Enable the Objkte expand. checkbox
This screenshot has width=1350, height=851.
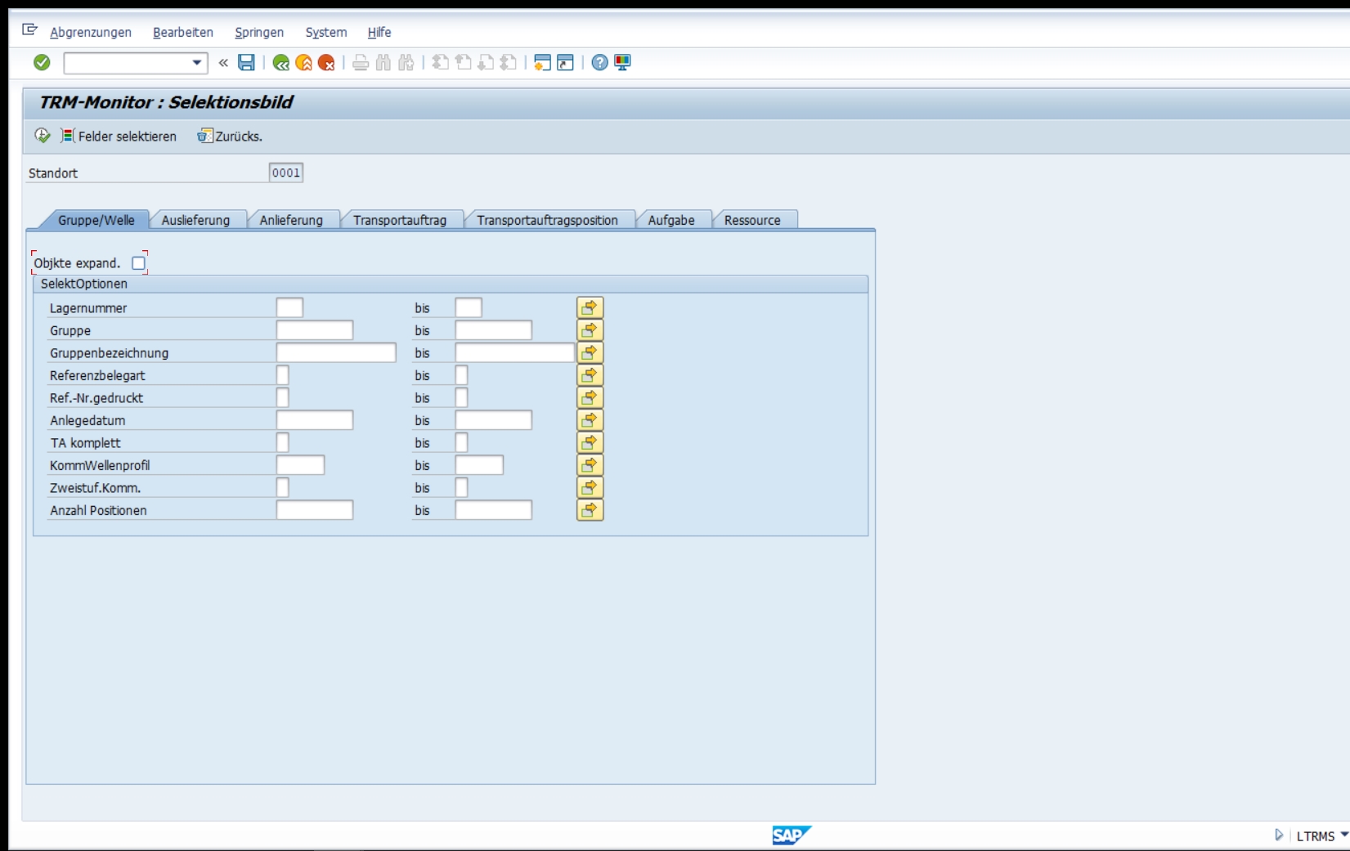[139, 263]
